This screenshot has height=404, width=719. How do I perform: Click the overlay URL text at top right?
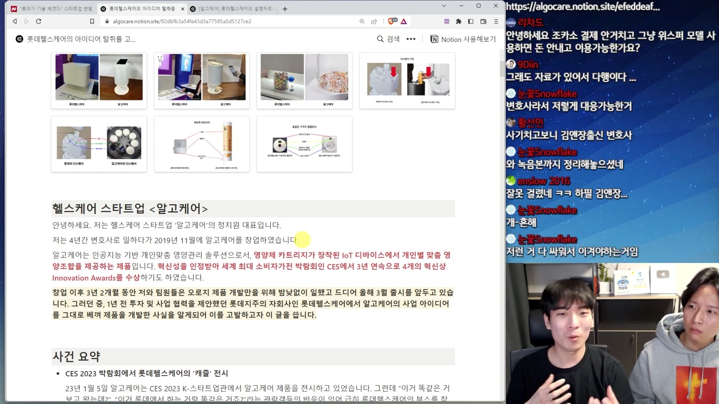coord(583,7)
